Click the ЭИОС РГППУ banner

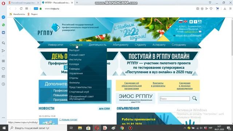135,98
